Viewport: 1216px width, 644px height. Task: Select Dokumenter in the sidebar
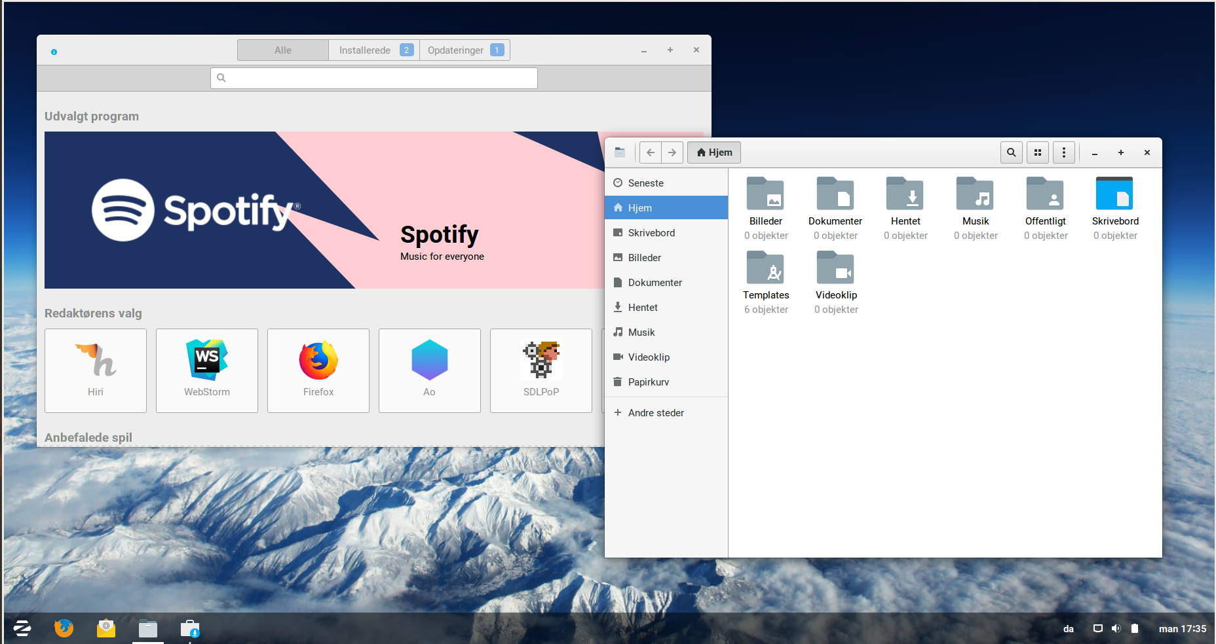pyautogui.click(x=666, y=282)
